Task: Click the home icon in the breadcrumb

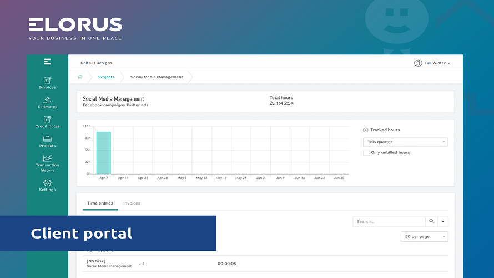Action: pos(80,77)
